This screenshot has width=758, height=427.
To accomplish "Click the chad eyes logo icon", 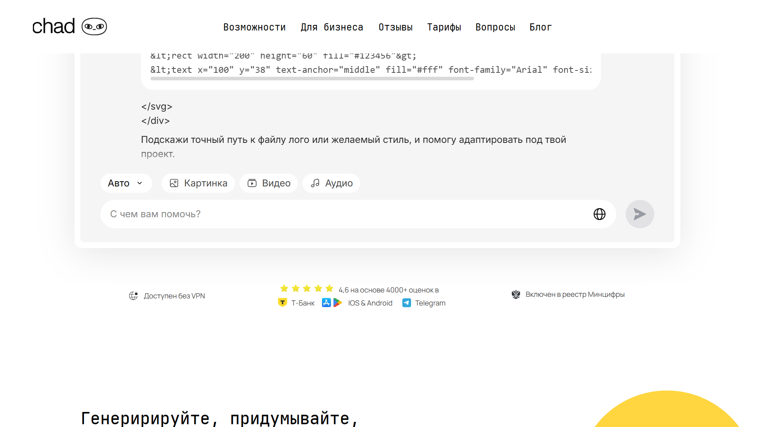I will [x=94, y=27].
